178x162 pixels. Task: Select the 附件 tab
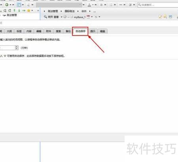click(x=48, y=31)
